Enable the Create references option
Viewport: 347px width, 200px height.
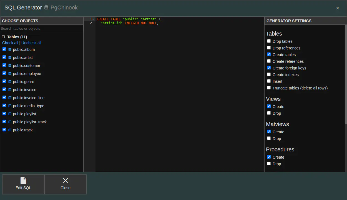pyautogui.click(x=269, y=61)
